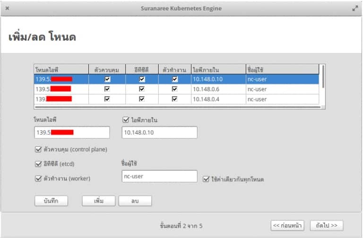The width and height of the screenshot is (363, 238).
Task: Toggle etcd checkbox in 10.148.0.6 row
Action: coord(142,89)
